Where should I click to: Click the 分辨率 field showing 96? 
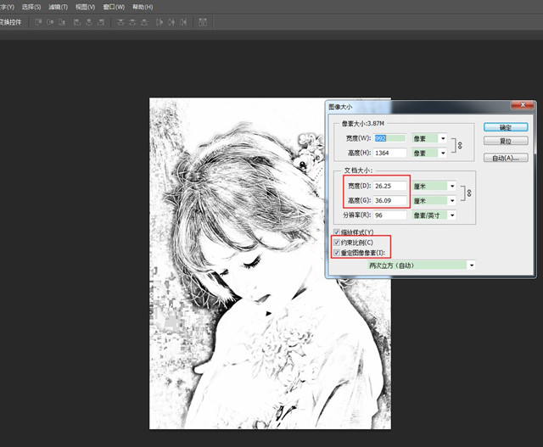coord(389,215)
